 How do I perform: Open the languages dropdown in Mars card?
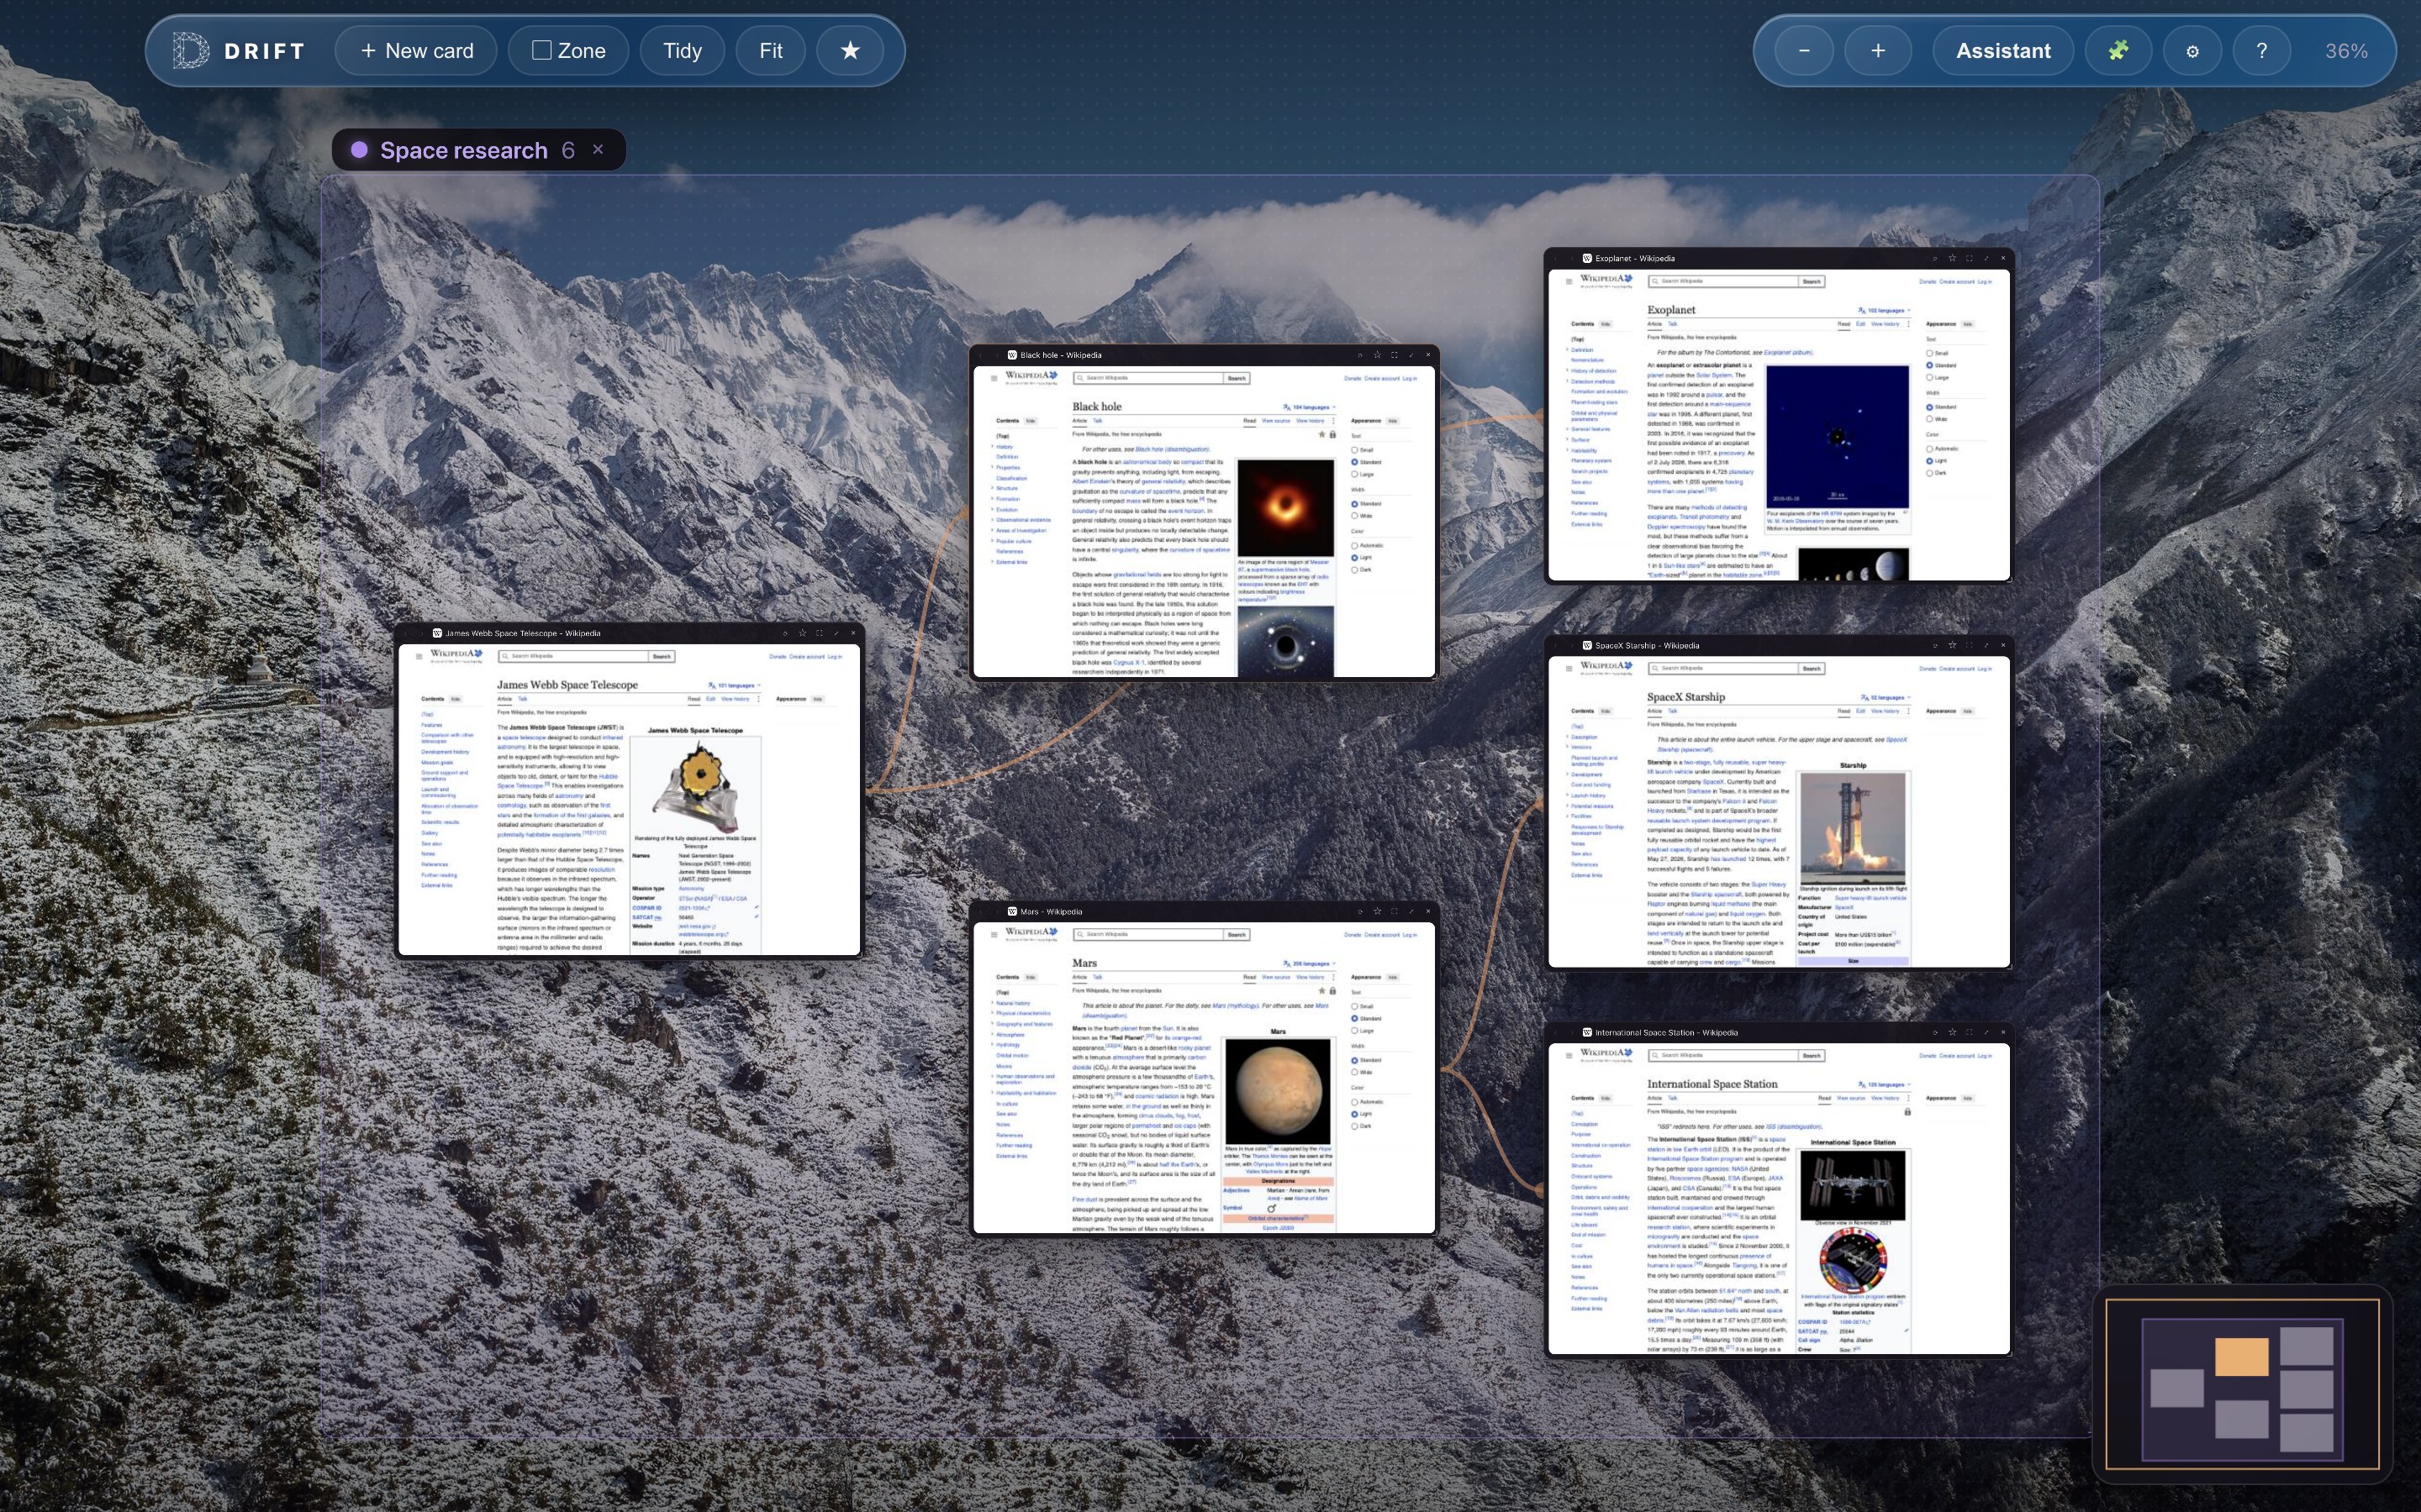click(1310, 963)
